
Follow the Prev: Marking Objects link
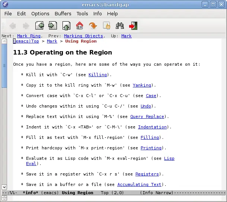pos(83,36)
